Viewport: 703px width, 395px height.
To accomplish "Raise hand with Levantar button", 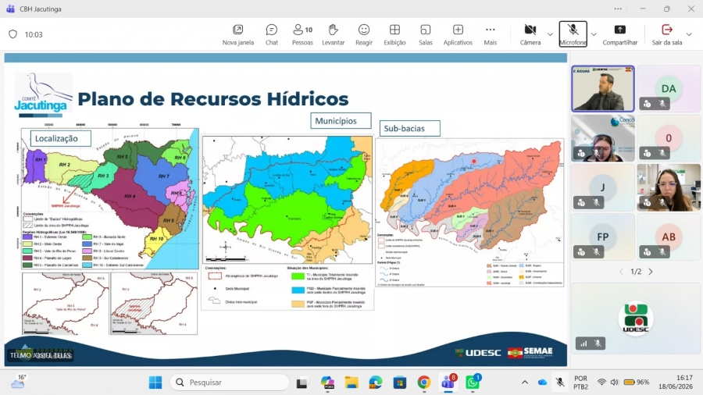I will pos(333,35).
